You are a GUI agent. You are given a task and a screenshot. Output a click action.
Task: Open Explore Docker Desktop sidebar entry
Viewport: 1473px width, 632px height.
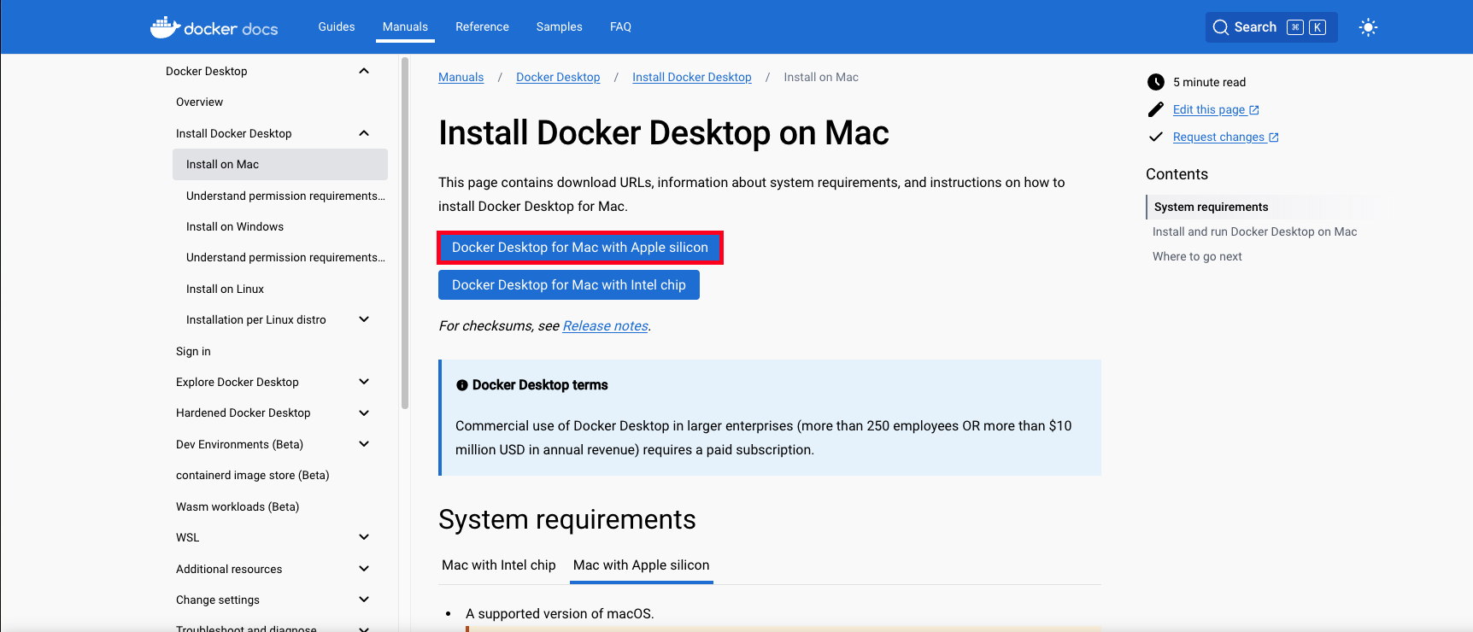(x=238, y=382)
